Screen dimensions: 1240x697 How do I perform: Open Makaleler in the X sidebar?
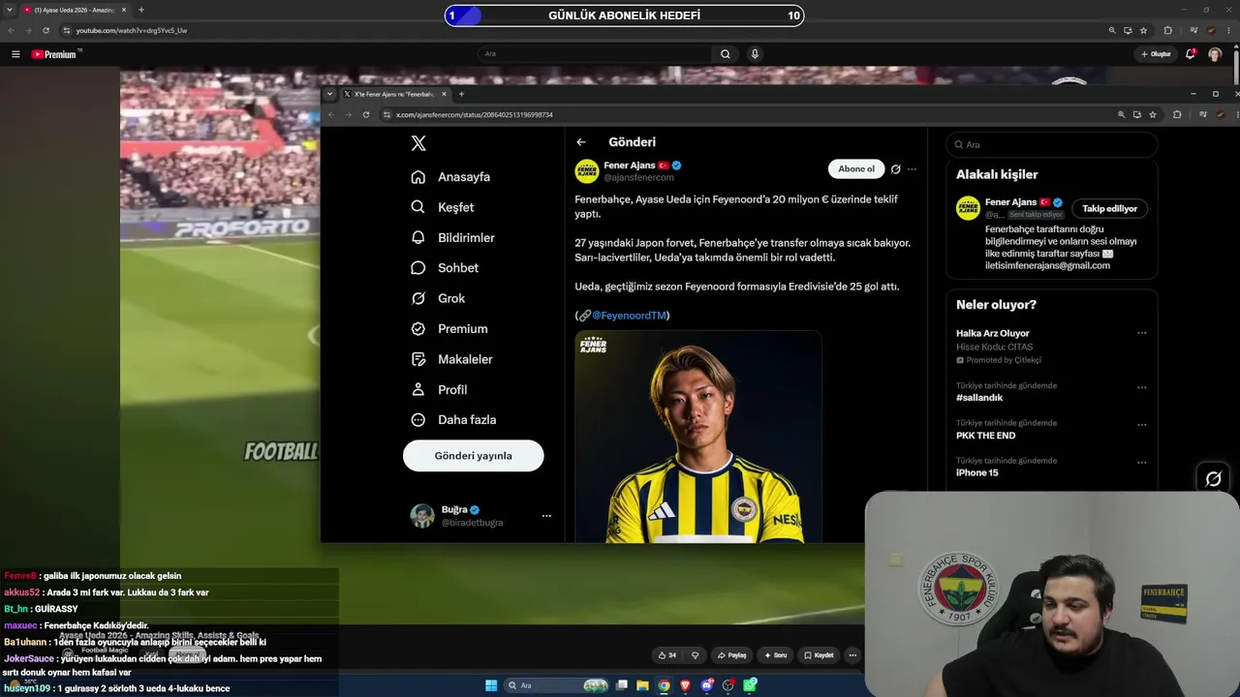point(452,359)
